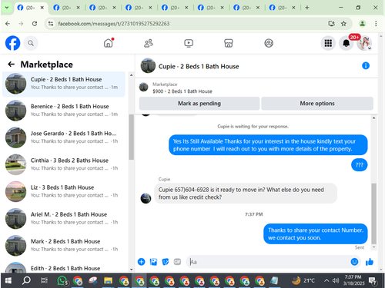Open WhatsApp from the taskbar
Viewport: 385px width, 288px height.
click(x=62, y=280)
